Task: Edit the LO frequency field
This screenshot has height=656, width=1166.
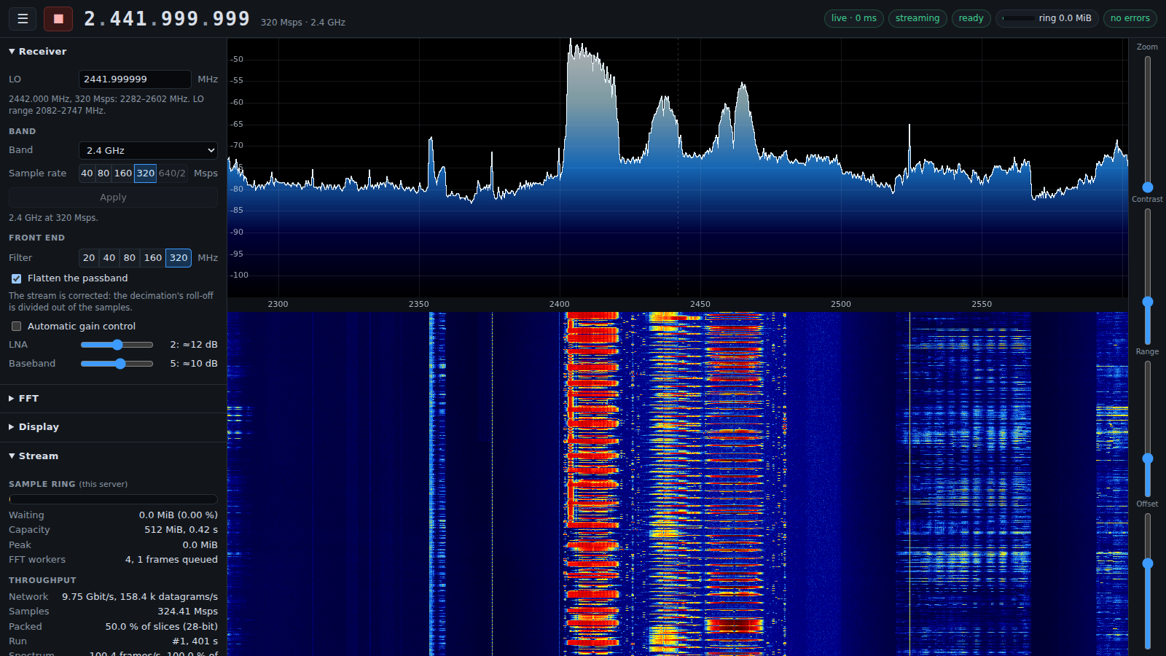Action: point(135,79)
